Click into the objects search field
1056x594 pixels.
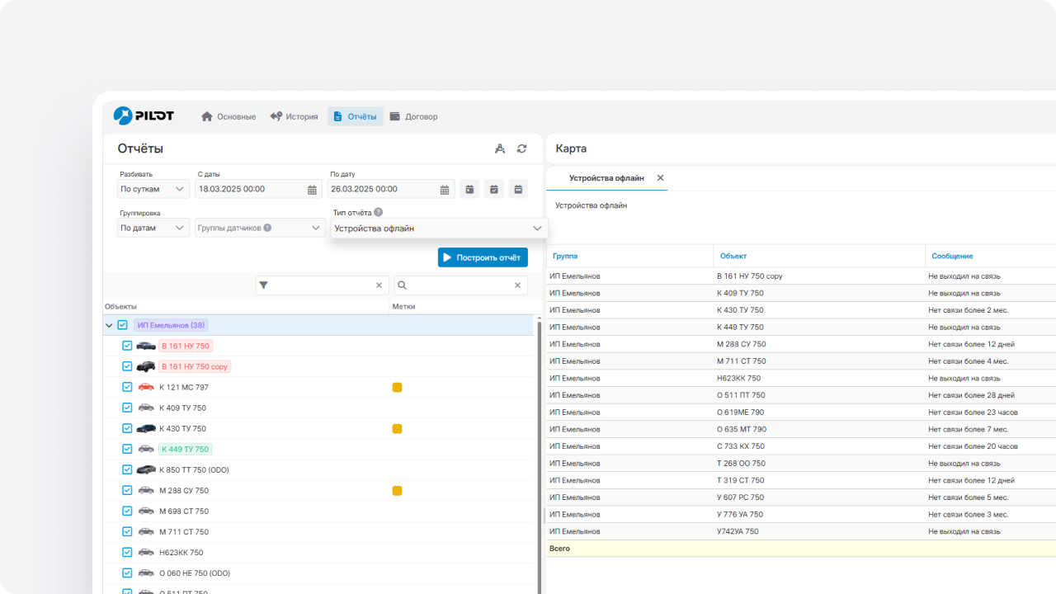coord(460,285)
